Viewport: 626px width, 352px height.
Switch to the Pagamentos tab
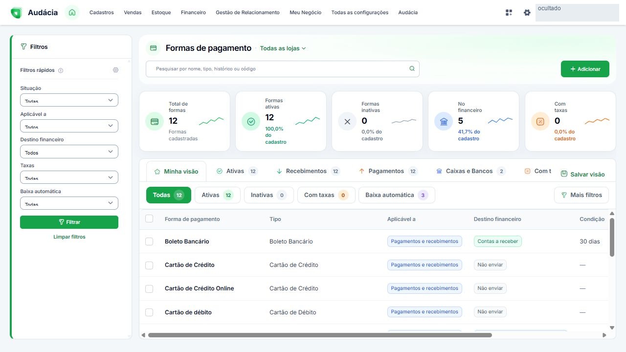point(388,171)
